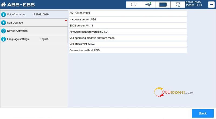
Task: Select the SN: B270915949 row
Action: coord(128,13)
